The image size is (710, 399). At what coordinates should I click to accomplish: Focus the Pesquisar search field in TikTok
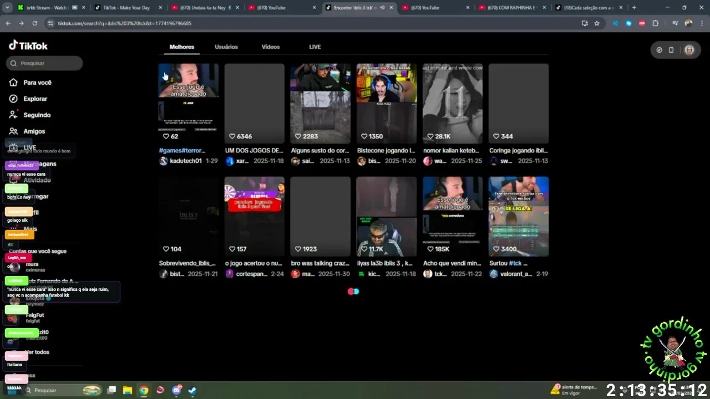pos(45,63)
